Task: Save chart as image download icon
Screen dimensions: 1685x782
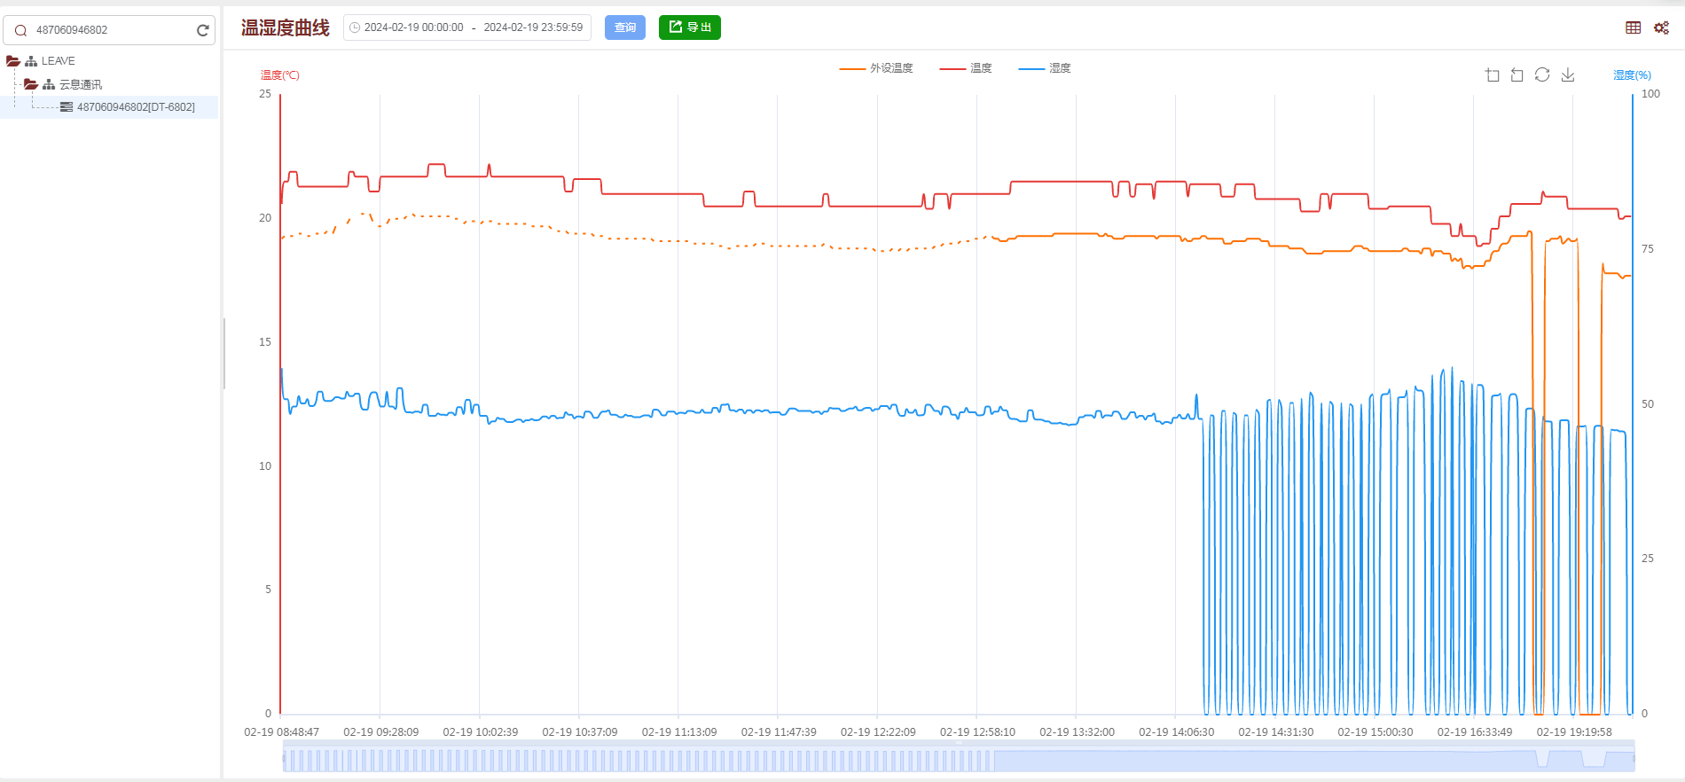Action: click(1568, 75)
